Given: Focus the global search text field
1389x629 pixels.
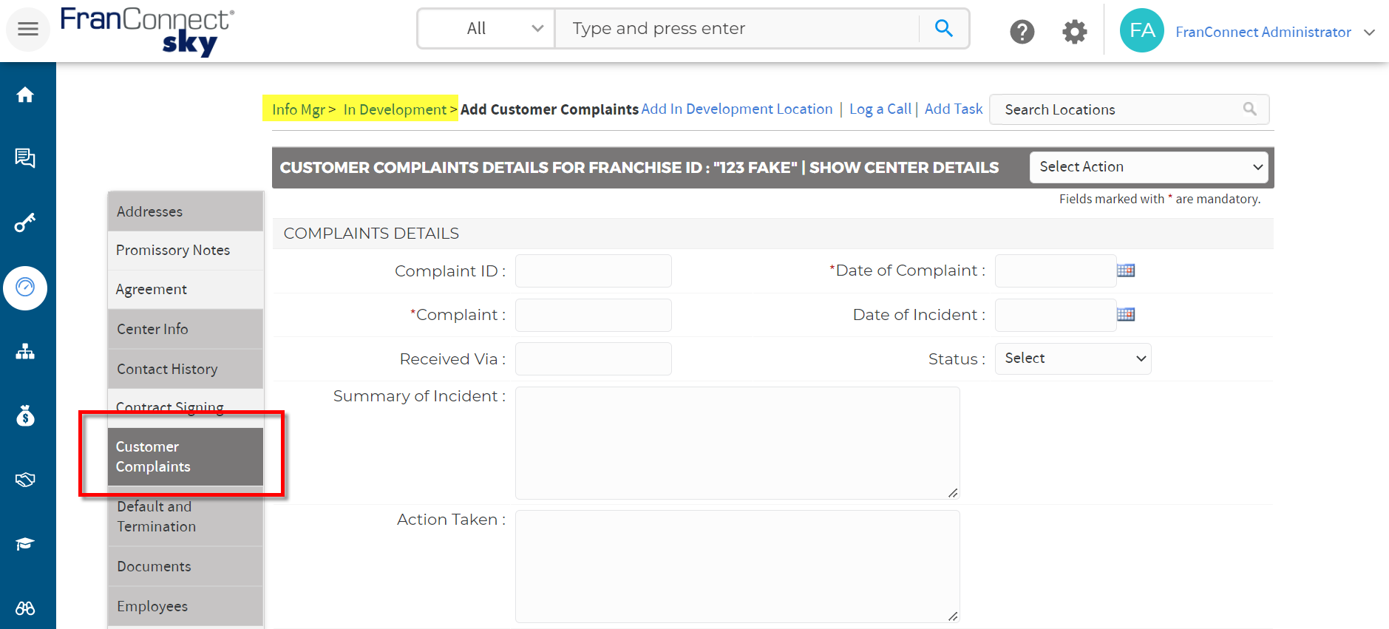Looking at the screenshot, I should coord(737,28).
